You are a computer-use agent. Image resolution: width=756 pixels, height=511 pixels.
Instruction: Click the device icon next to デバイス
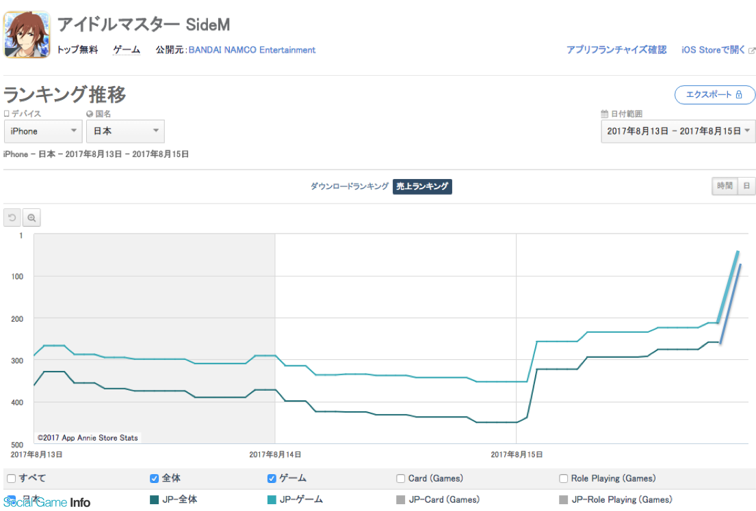pyautogui.click(x=6, y=113)
